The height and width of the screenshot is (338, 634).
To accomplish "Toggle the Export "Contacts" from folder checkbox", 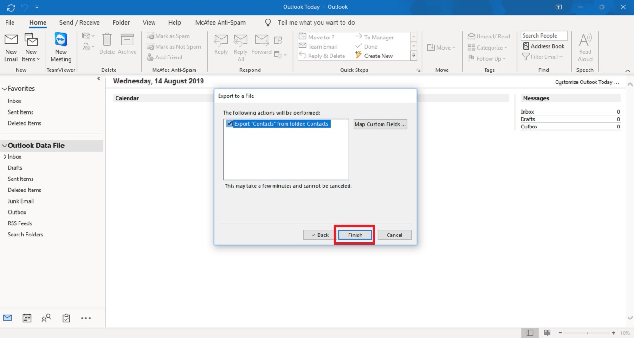I will (229, 124).
